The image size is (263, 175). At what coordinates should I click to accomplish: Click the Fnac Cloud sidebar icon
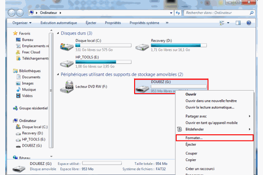pos(18,52)
